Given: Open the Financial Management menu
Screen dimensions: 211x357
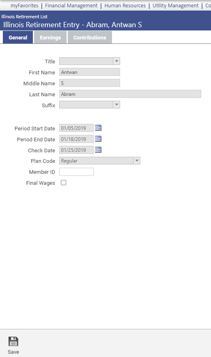Looking at the screenshot, I should pos(71,5).
